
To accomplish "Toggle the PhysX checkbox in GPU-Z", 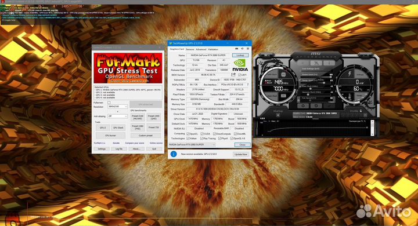I will 219,138.
